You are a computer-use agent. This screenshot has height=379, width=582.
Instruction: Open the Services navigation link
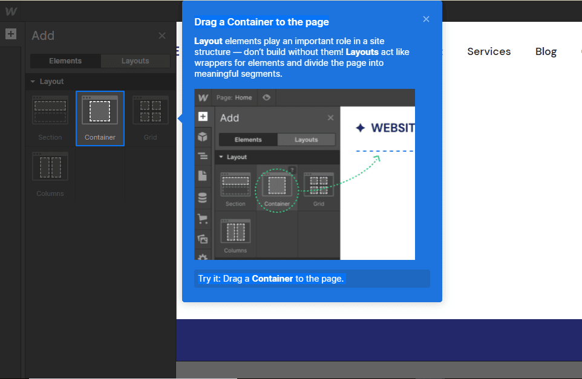(x=489, y=51)
